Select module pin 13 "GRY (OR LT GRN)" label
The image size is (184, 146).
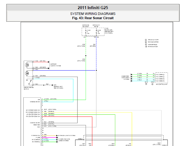pos(50,126)
